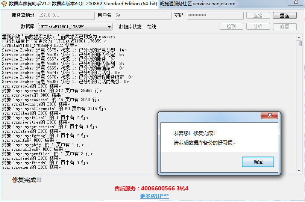Click log line 'Service Broker 消息 9605'

pos(65,81)
